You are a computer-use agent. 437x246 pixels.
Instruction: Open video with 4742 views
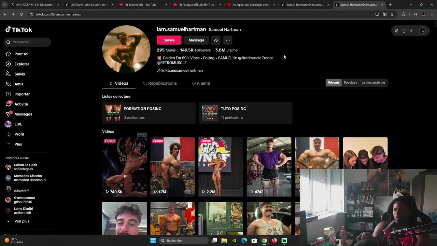[x=269, y=167]
